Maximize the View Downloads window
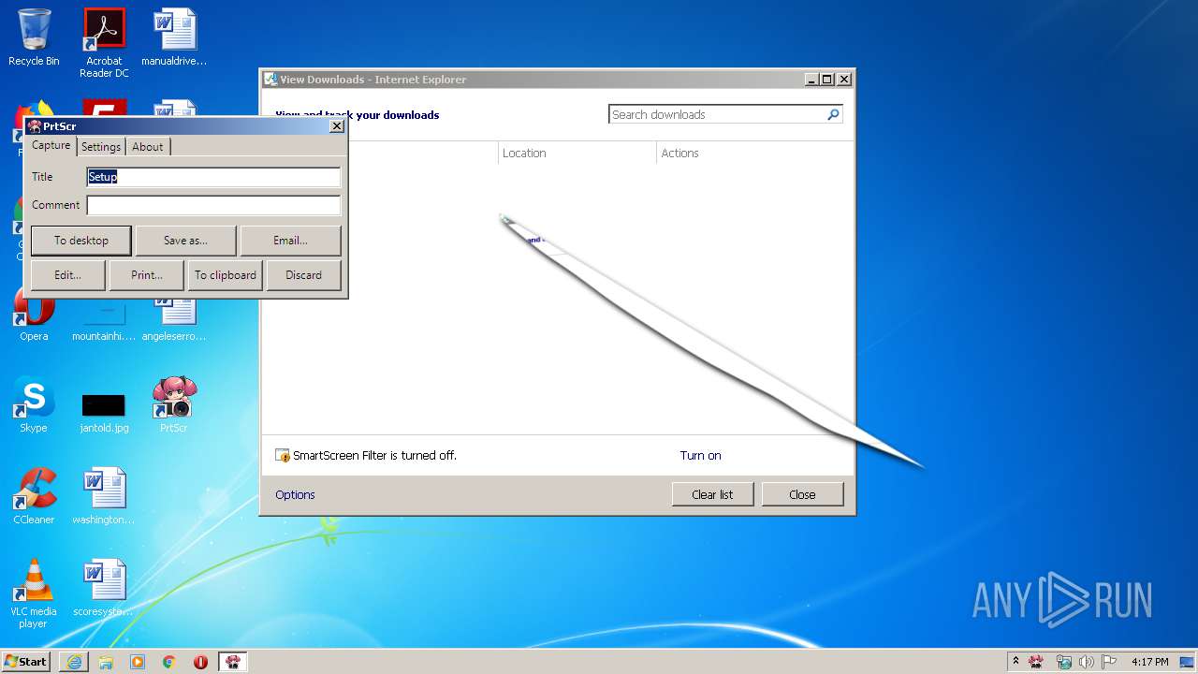 coord(826,80)
